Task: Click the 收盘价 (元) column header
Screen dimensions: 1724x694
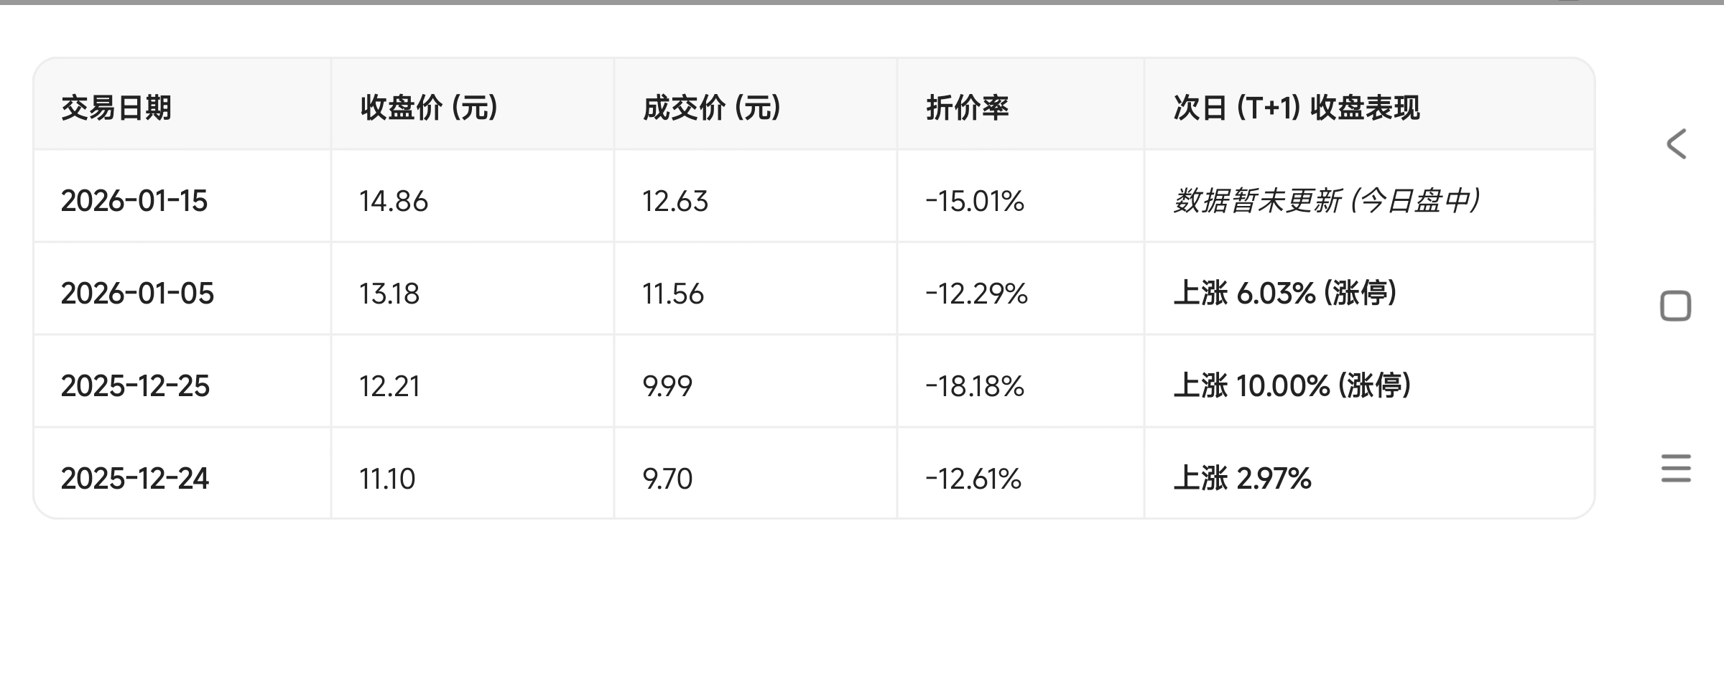Action: point(429,108)
